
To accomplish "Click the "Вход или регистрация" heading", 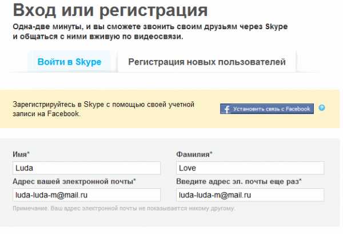I will (x=110, y=10).
